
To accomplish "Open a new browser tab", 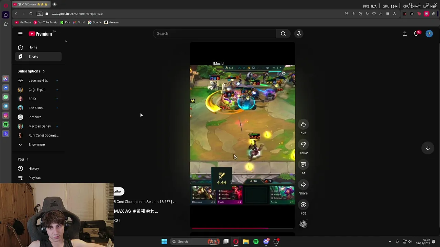I will 54,4.
